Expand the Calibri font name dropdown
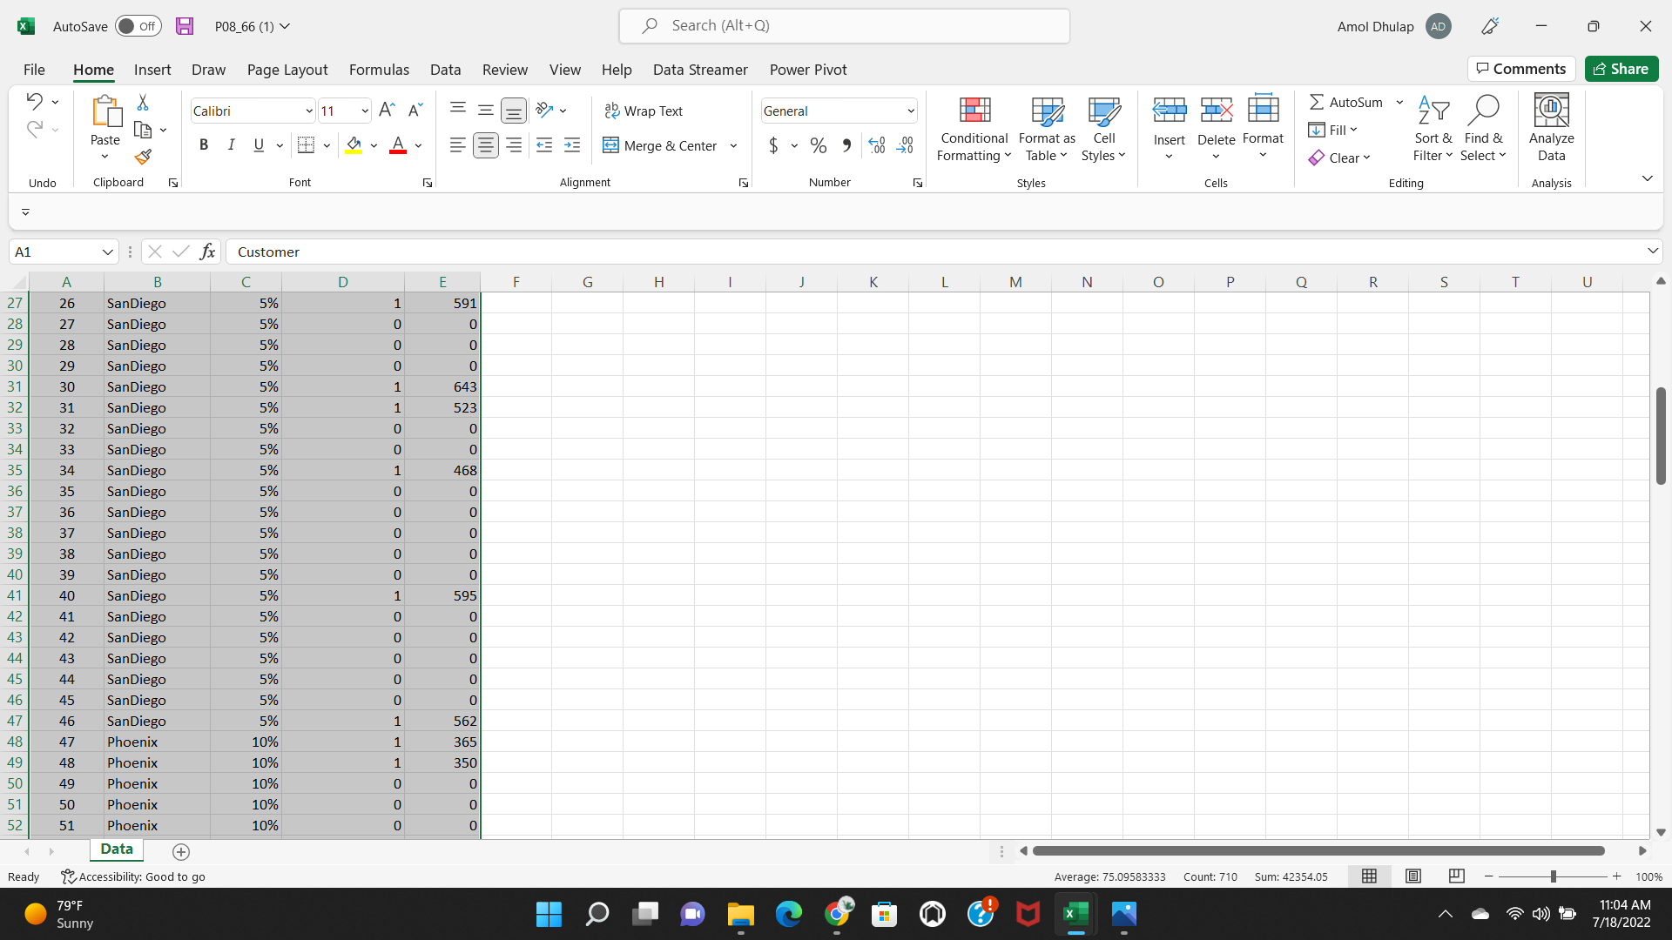This screenshot has width=1672, height=940. point(309,111)
